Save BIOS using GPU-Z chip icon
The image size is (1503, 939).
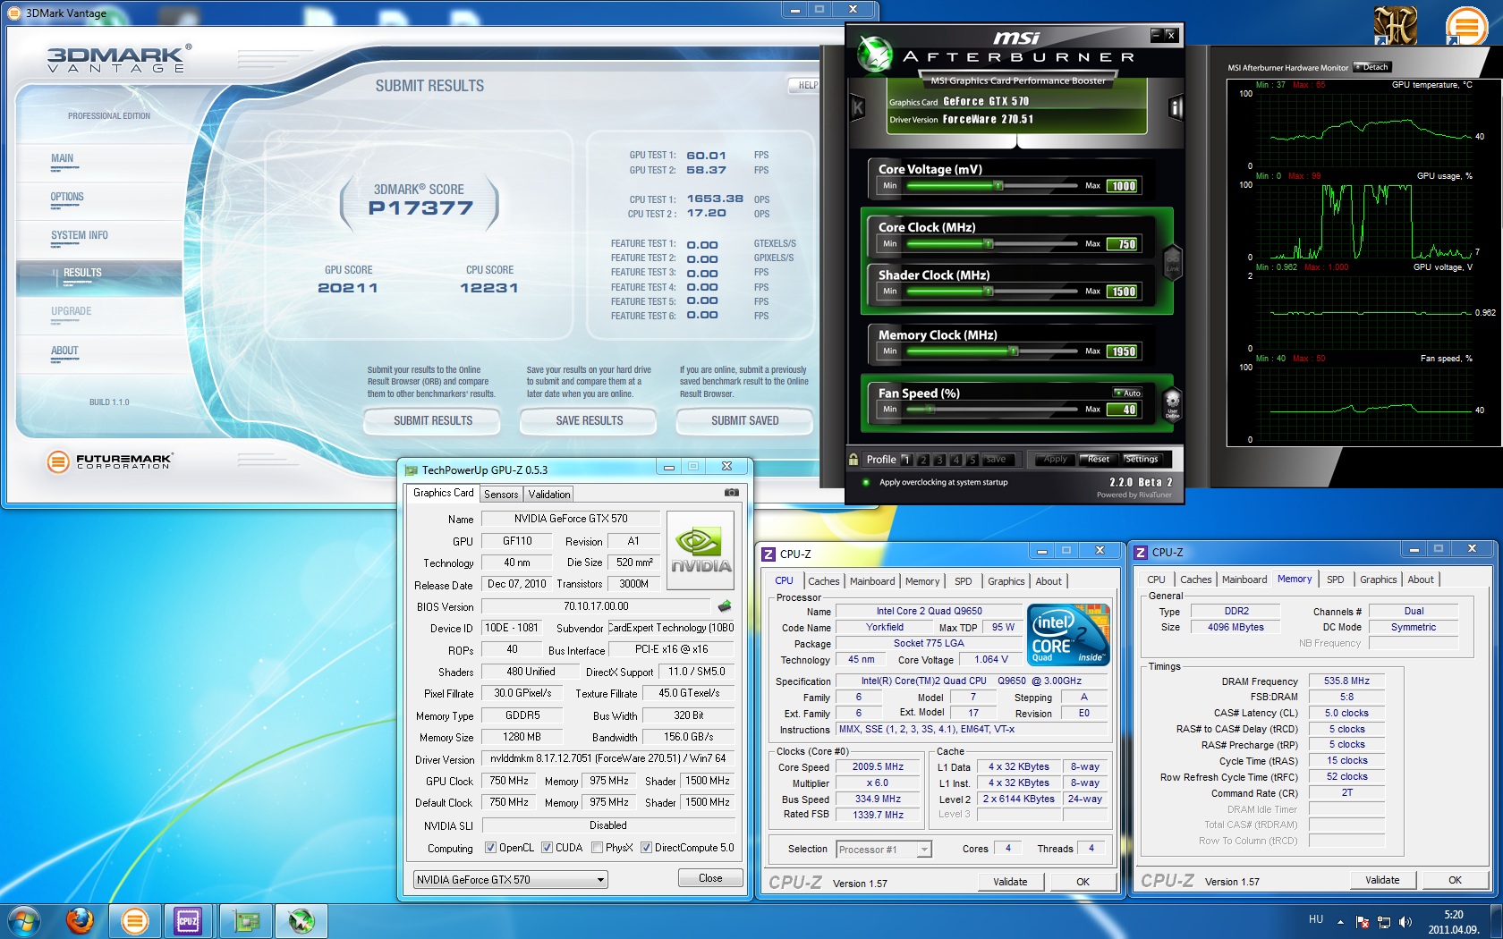click(x=725, y=605)
